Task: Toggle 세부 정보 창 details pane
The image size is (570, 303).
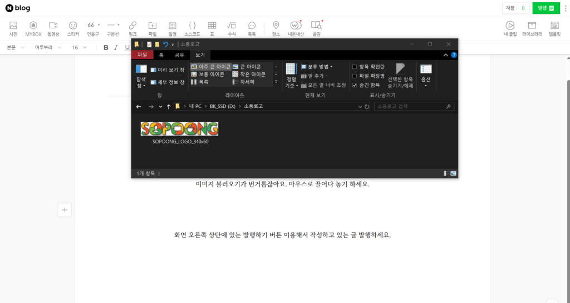Action: (x=168, y=82)
